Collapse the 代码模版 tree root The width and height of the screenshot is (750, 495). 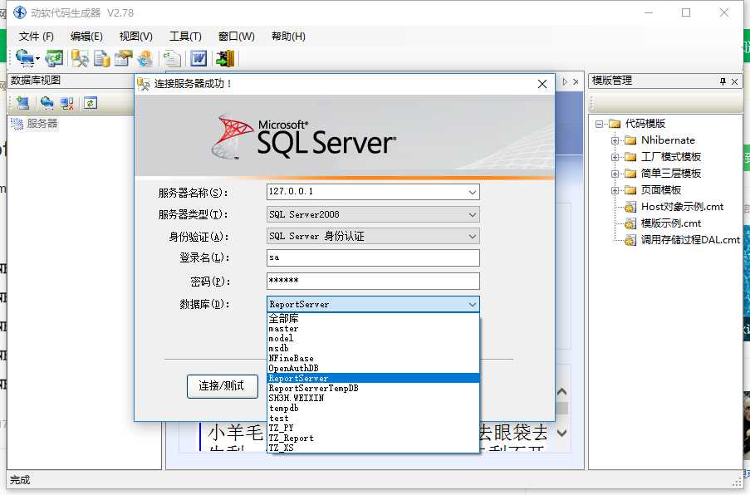click(599, 125)
